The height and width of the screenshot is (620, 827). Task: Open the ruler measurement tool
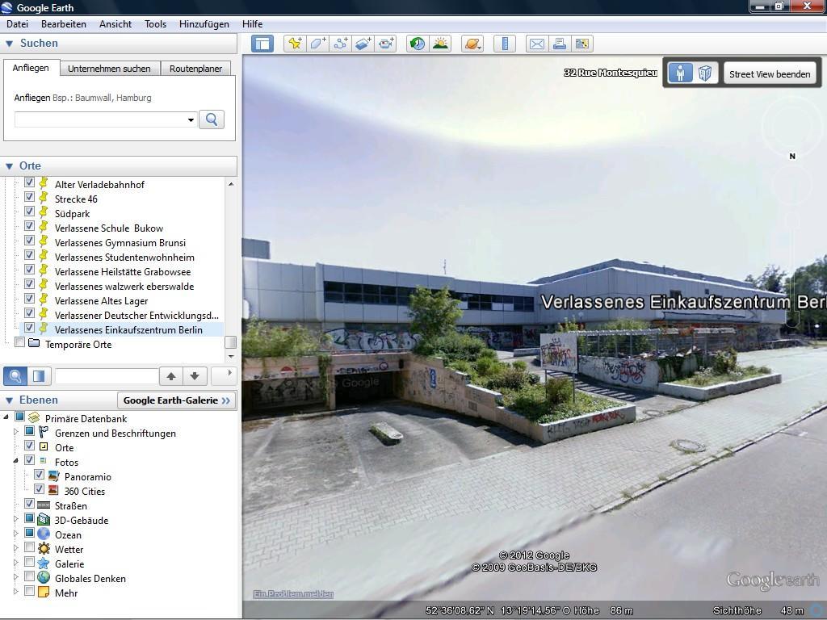505,44
